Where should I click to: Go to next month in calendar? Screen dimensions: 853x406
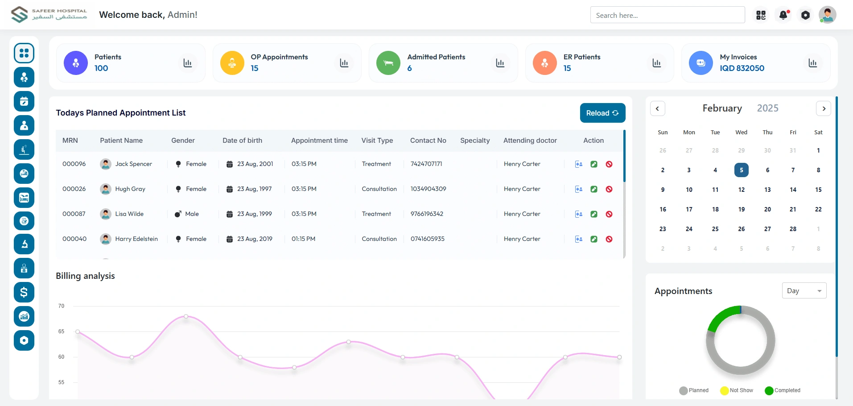point(824,108)
